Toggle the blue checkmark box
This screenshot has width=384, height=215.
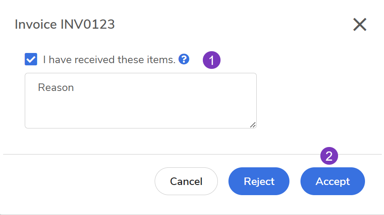pos(31,59)
